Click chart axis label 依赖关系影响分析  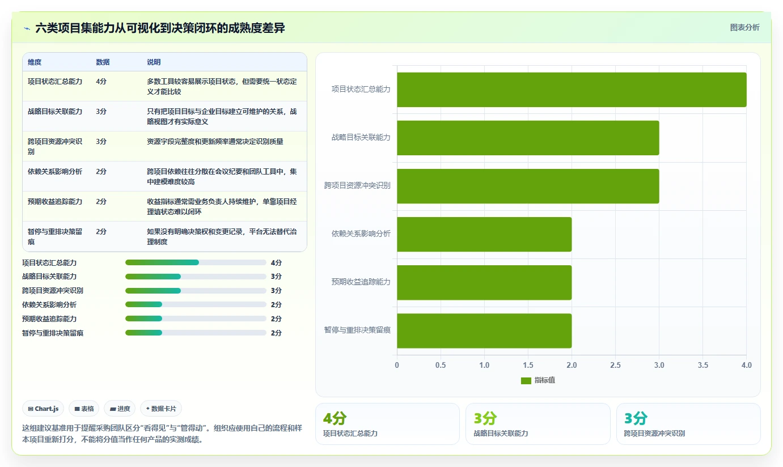pyautogui.click(x=361, y=233)
